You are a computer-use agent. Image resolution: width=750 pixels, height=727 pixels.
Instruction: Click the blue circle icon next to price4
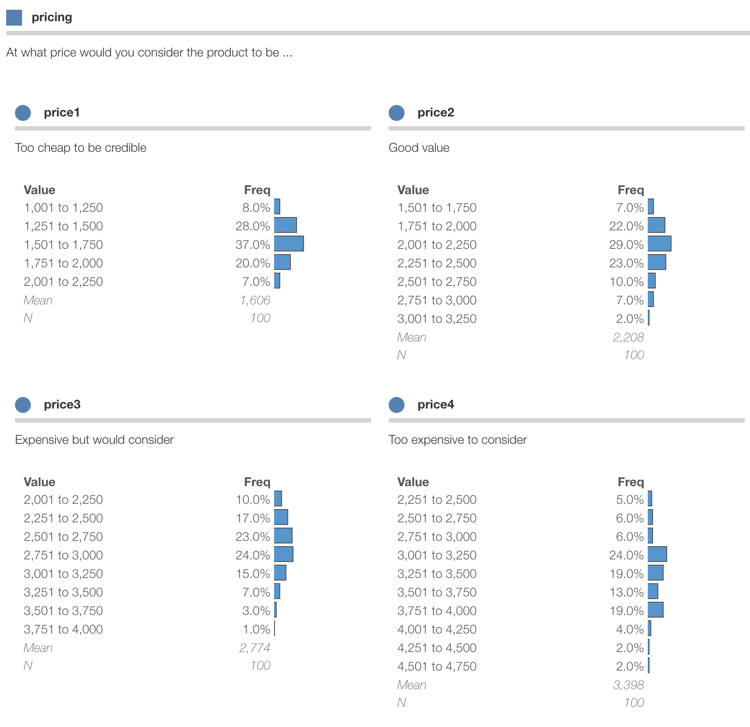397,405
